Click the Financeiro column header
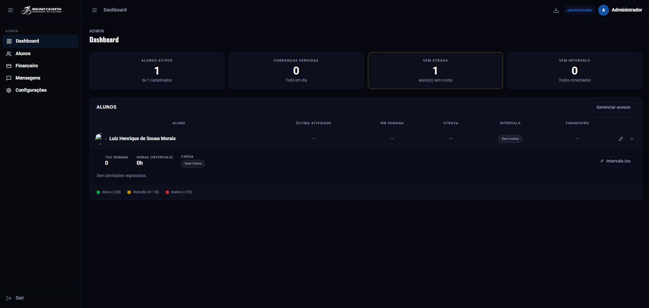 coord(577,123)
